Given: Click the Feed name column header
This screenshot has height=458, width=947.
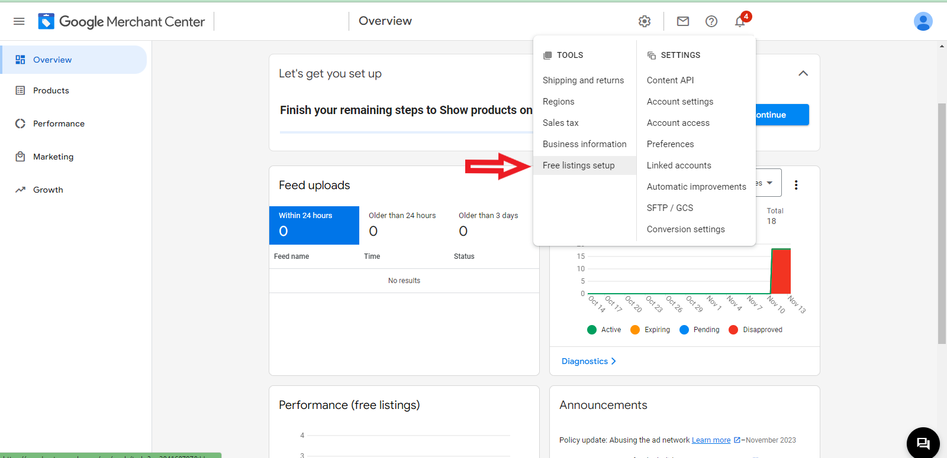Looking at the screenshot, I should 291,256.
